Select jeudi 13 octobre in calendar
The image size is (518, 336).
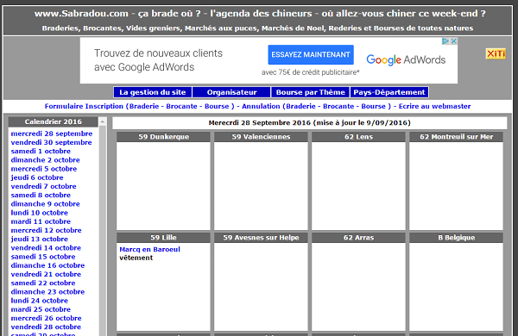point(40,239)
